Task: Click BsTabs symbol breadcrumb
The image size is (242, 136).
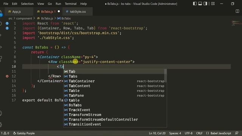Action: (x=64, y=19)
